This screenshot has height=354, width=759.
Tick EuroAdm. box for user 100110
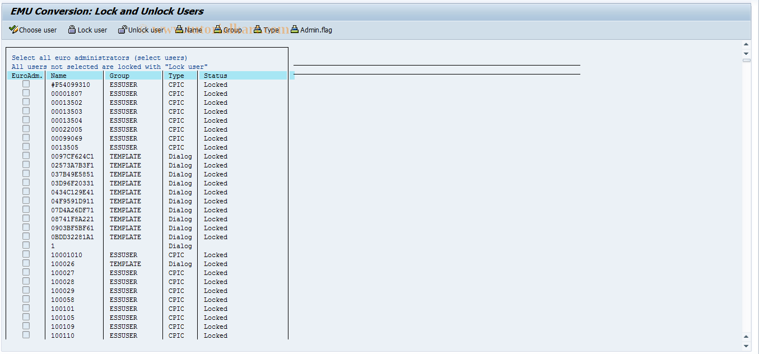coord(26,334)
